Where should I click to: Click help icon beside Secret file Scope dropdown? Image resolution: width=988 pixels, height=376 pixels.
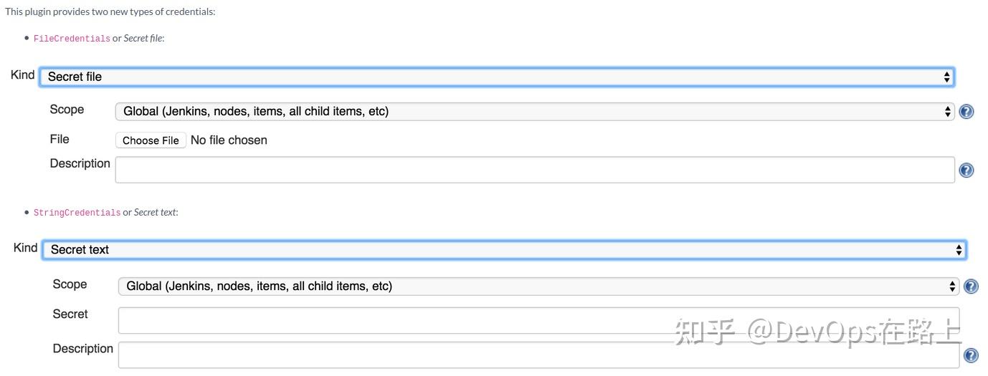pyautogui.click(x=966, y=112)
